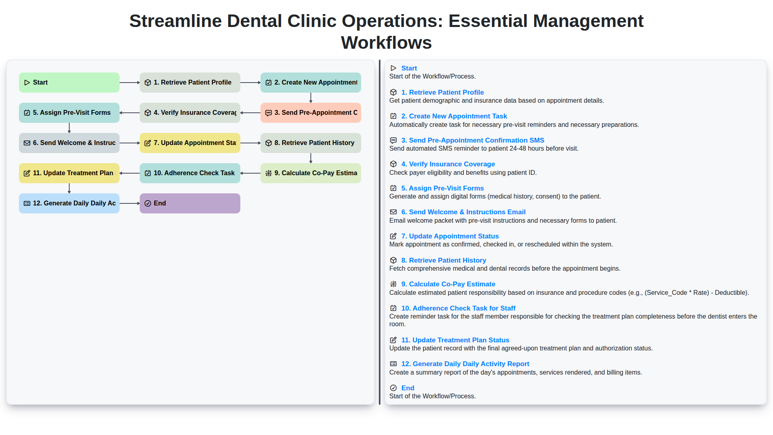The width and height of the screenshot is (773, 435).
Task: Open the '4. Verify Insurance Coverage' link
Action: coord(448,164)
